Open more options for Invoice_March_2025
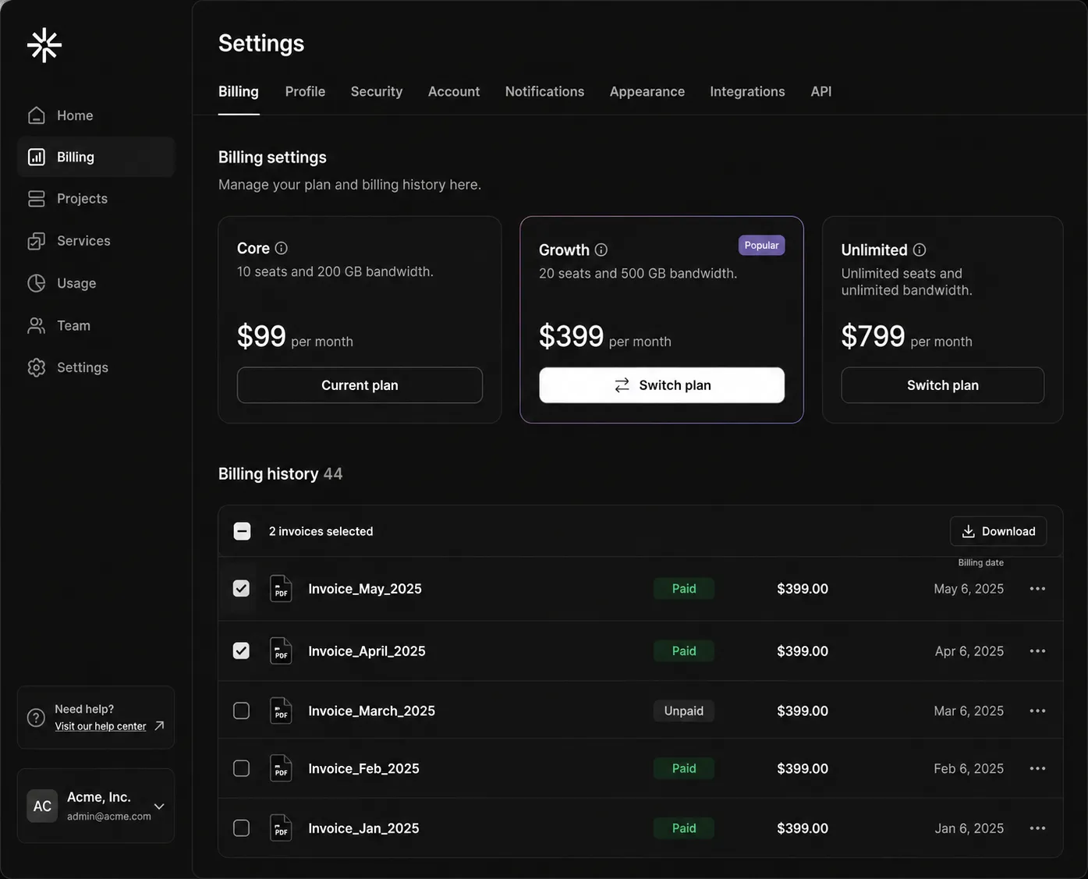This screenshot has height=879, width=1088. [x=1037, y=711]
